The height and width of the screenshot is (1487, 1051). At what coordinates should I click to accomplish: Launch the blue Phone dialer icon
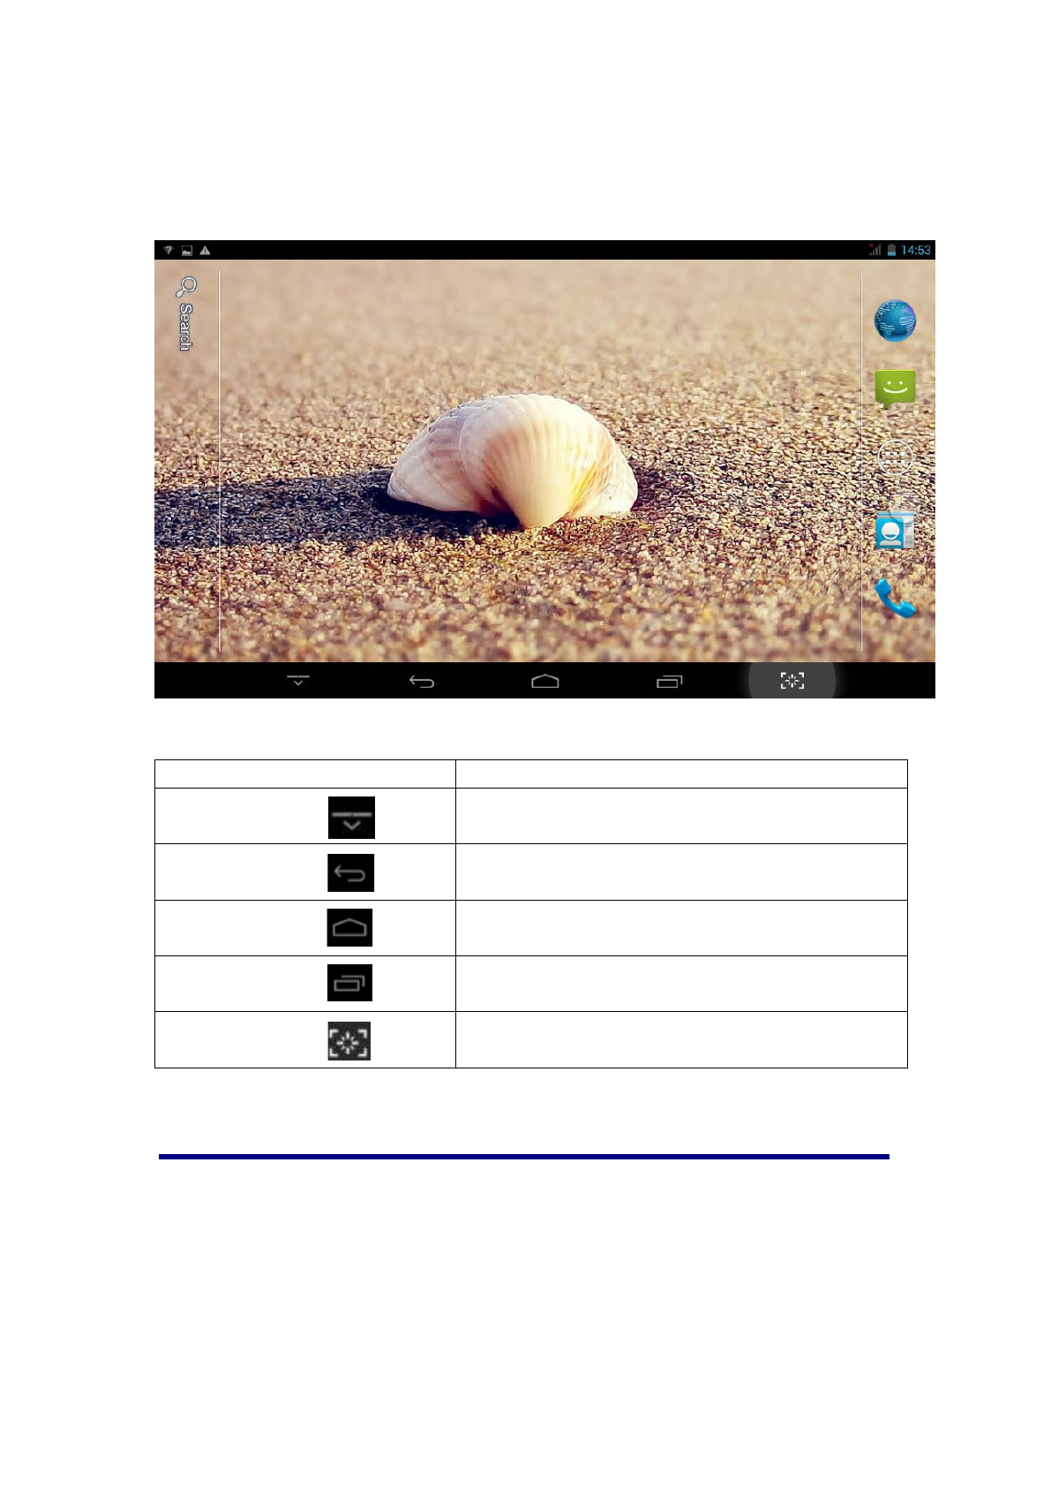[x=894, y=599]
